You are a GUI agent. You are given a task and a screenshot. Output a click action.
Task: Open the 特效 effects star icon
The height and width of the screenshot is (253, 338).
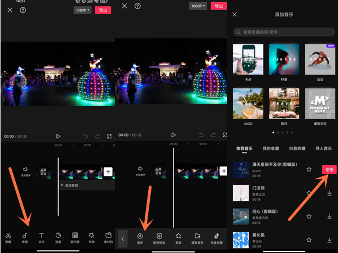91,237
